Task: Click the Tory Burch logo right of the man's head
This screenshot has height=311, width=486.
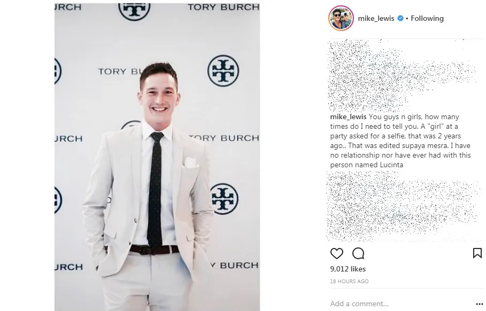Action: coord(223,71)
